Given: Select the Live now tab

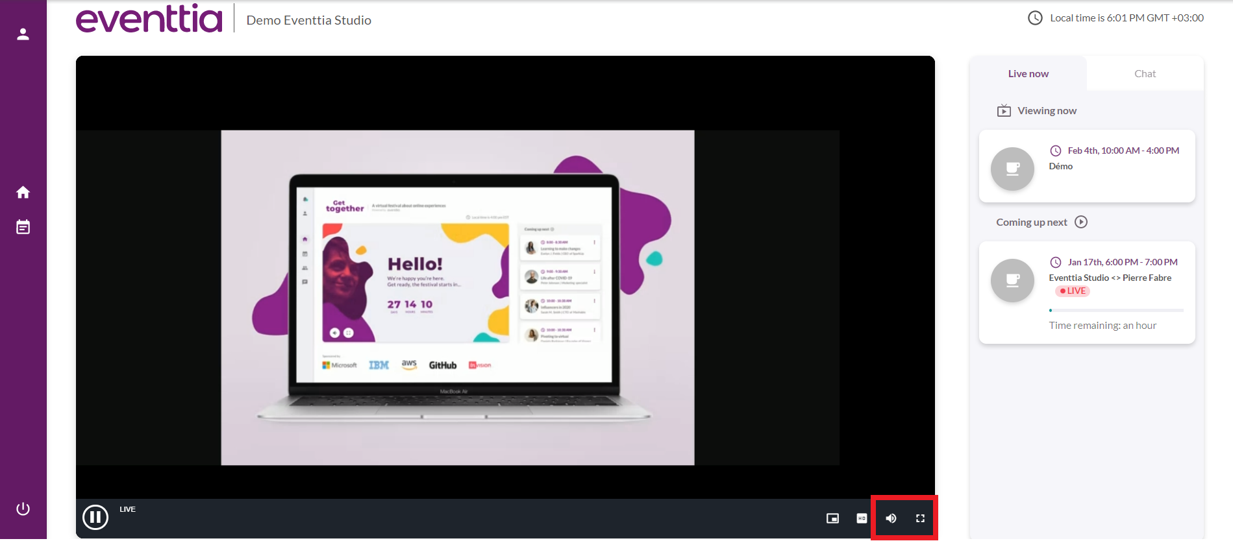Looking at the screenshot, I should (x=1028, y=74).
